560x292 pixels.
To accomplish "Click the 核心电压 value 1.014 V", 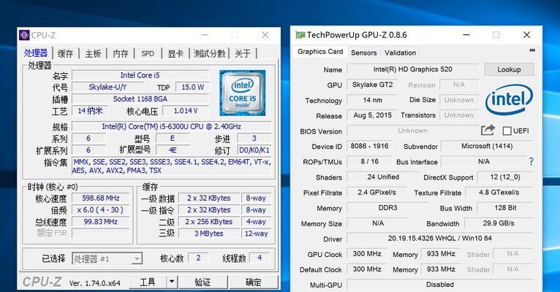I will click(x=186, y=111).
